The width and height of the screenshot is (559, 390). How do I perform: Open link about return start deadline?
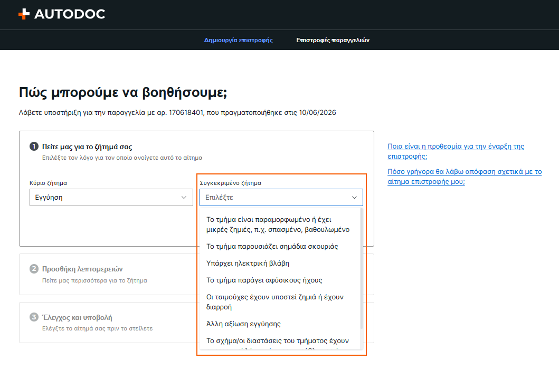tap(456, 151)
